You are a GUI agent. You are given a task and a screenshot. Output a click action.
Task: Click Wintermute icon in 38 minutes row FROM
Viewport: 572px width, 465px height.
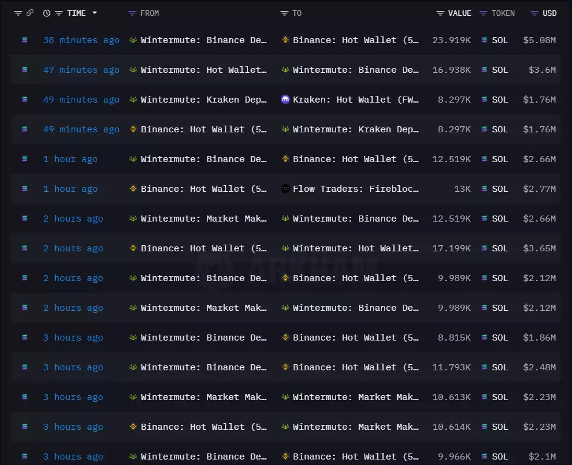[133, 40]
